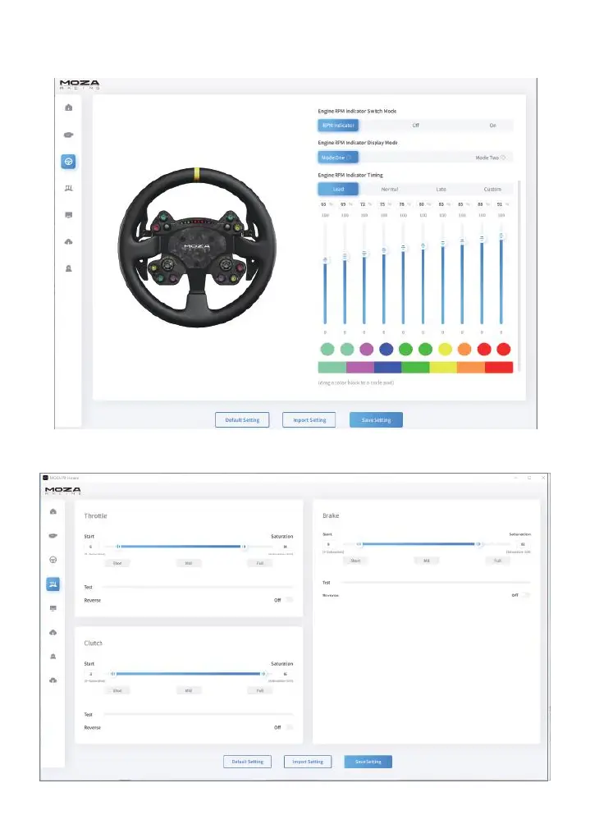
Task: Select steering wheel page icon in upper sidebar
Action: 68,162
